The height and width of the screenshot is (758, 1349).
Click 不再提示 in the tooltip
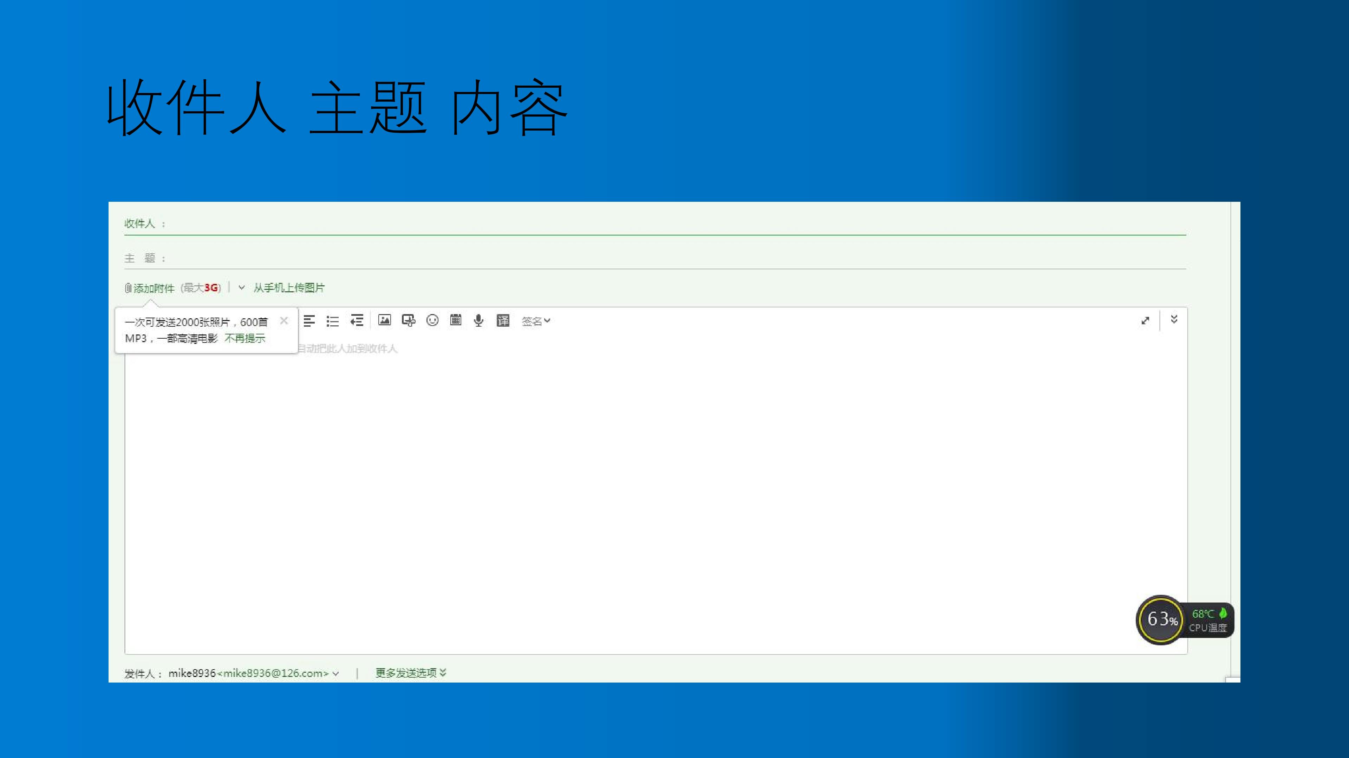[245, 338]
